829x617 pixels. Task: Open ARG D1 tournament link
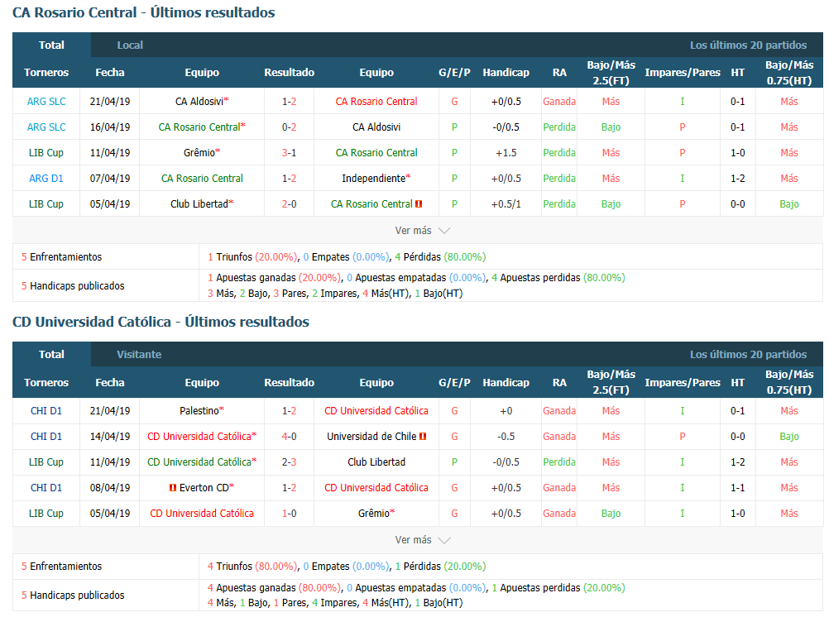(x=46, y=178)
